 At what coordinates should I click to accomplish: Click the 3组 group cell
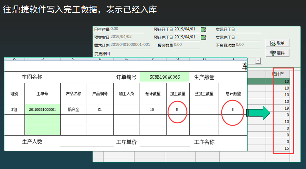14,110
